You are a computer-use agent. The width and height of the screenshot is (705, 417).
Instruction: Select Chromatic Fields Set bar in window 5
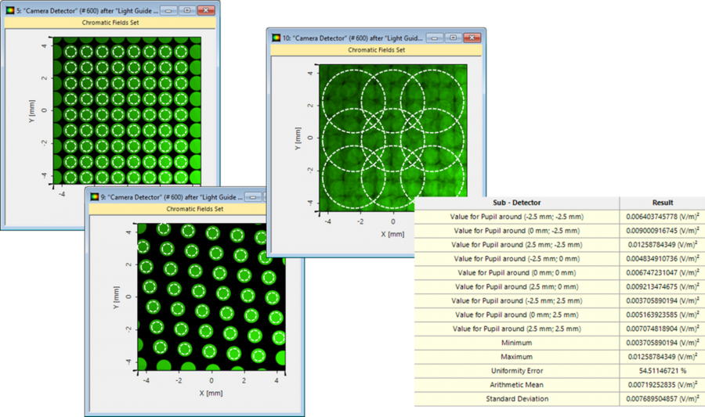coord(110,23)
